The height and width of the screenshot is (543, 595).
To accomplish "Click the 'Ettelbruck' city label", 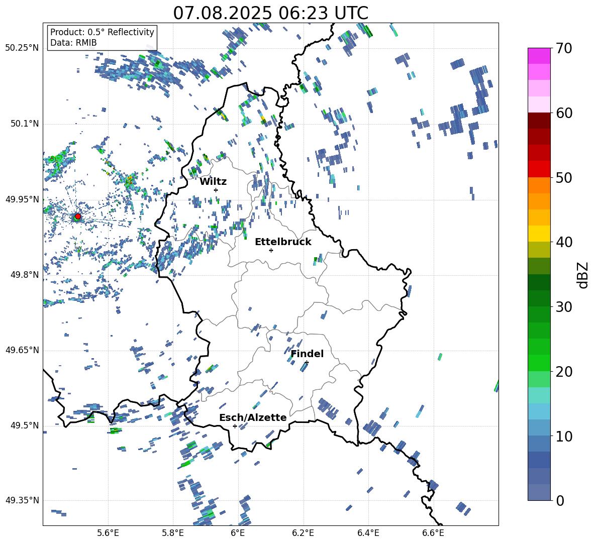I will [283, 242].
